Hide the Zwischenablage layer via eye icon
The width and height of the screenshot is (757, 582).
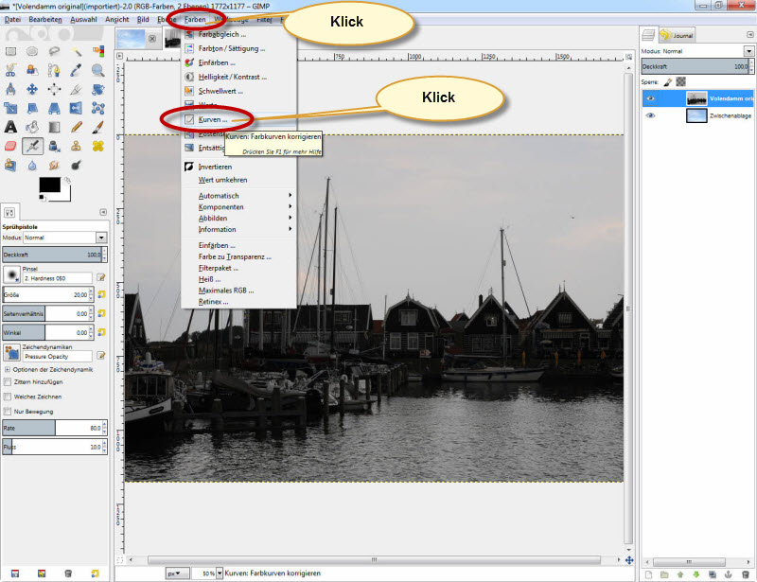[x=650, y=115]
